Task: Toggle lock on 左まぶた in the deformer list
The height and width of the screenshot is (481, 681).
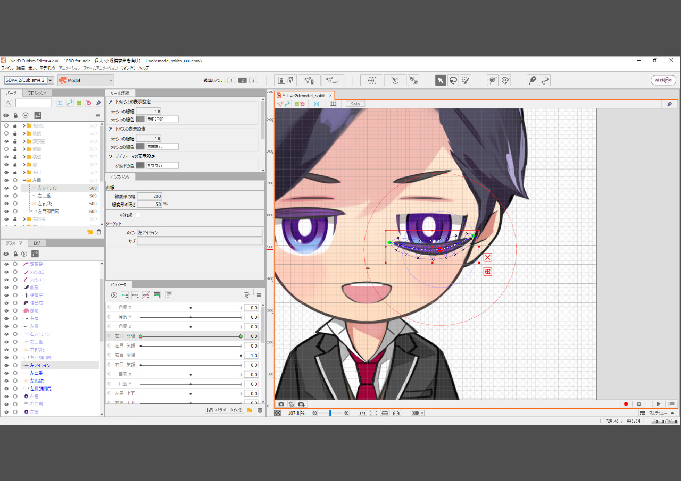Action: [15, 381]
